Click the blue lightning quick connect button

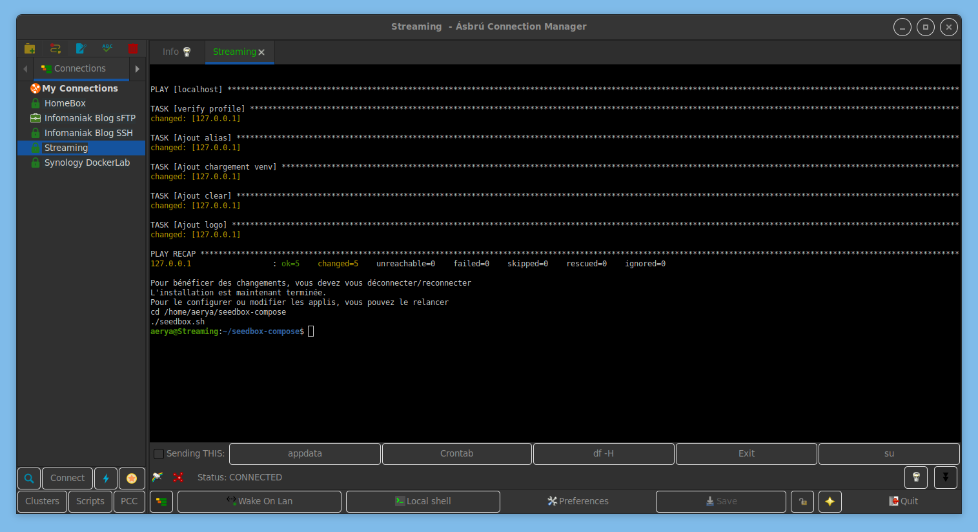pos(106,478)
